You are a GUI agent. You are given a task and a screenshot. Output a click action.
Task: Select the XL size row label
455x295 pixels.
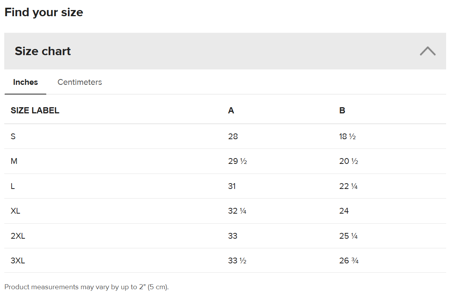pos(15,211)
